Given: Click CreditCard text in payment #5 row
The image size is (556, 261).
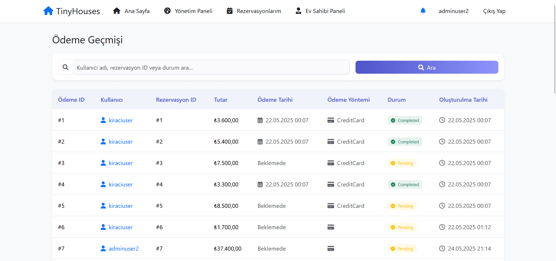Looking at the screenshot, I should tap(351, 206).
